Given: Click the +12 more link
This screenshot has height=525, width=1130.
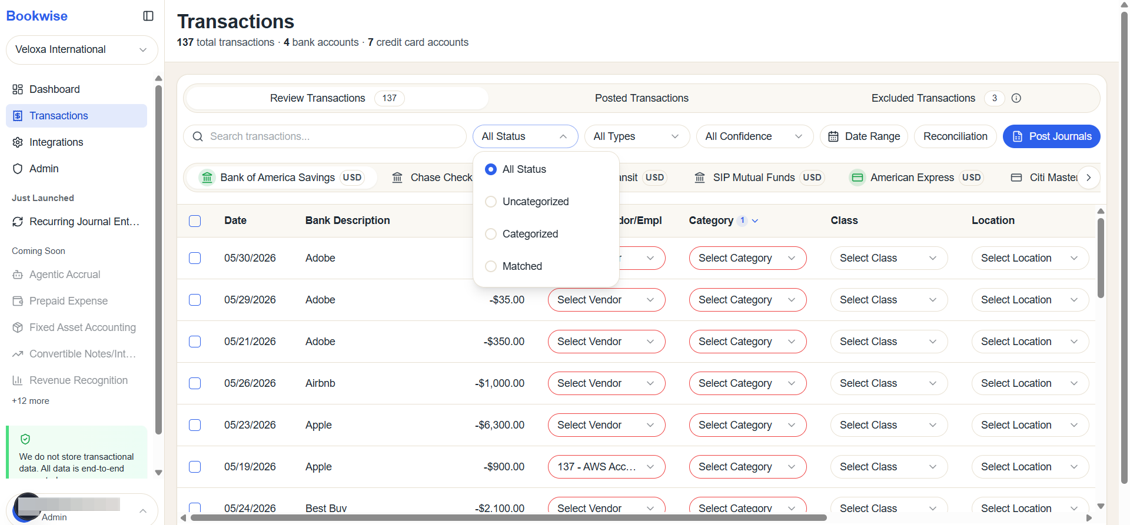Looking at the screenshot, I should (x=31, y=401).
